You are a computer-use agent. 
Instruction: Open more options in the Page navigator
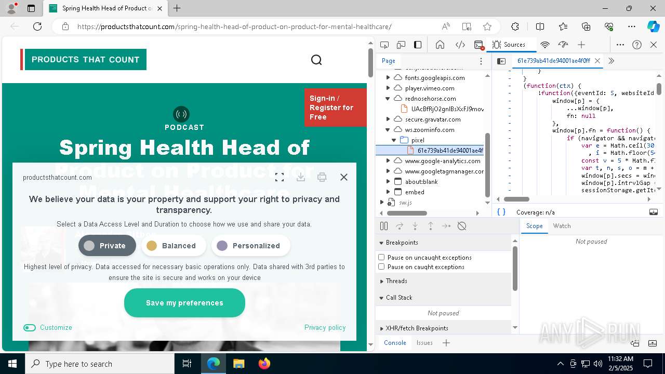coord(481,61)
